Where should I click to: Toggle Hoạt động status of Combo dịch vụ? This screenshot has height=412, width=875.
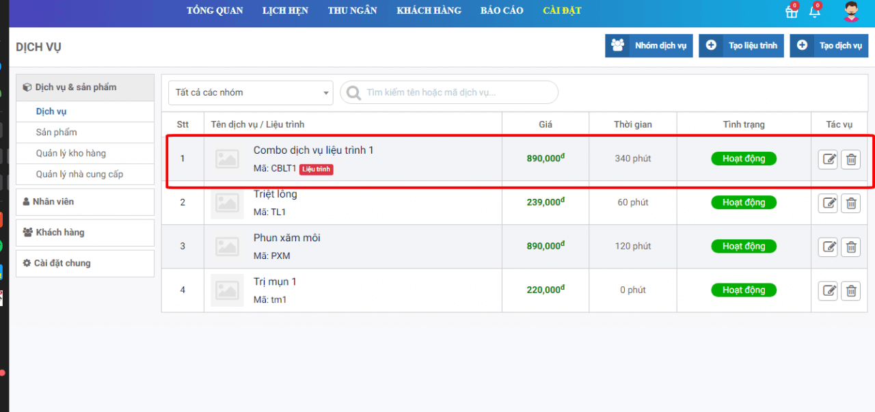pyautogui.click(x=744, y=159)
